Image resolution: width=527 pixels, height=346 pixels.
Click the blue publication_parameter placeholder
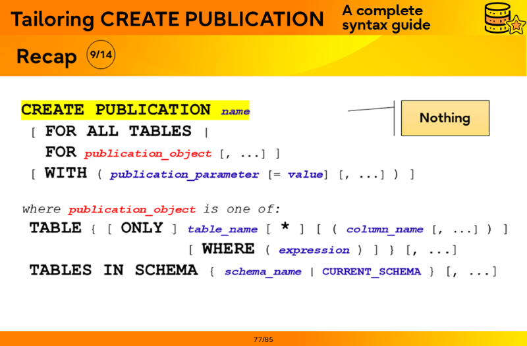(x=184, y=175)
